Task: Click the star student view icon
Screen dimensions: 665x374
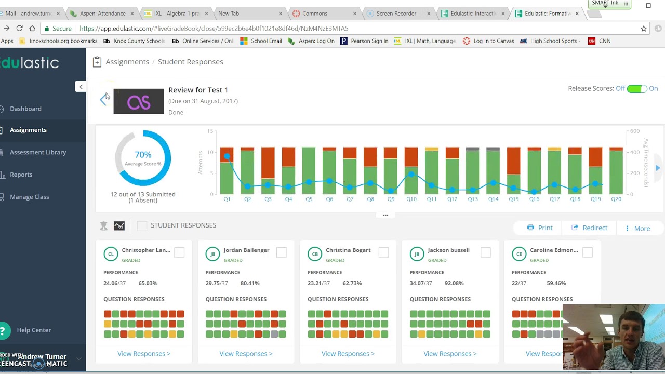Action: (103, 225)
